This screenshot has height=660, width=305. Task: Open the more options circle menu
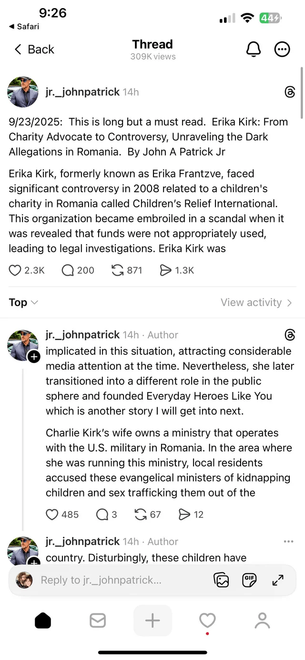[x=282, y=49]
